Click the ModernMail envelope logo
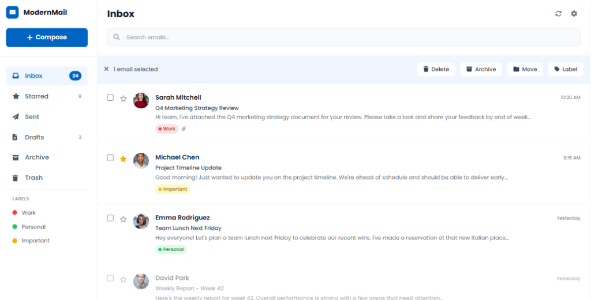Screen dimensions: 591x300 tap(13, 13)
